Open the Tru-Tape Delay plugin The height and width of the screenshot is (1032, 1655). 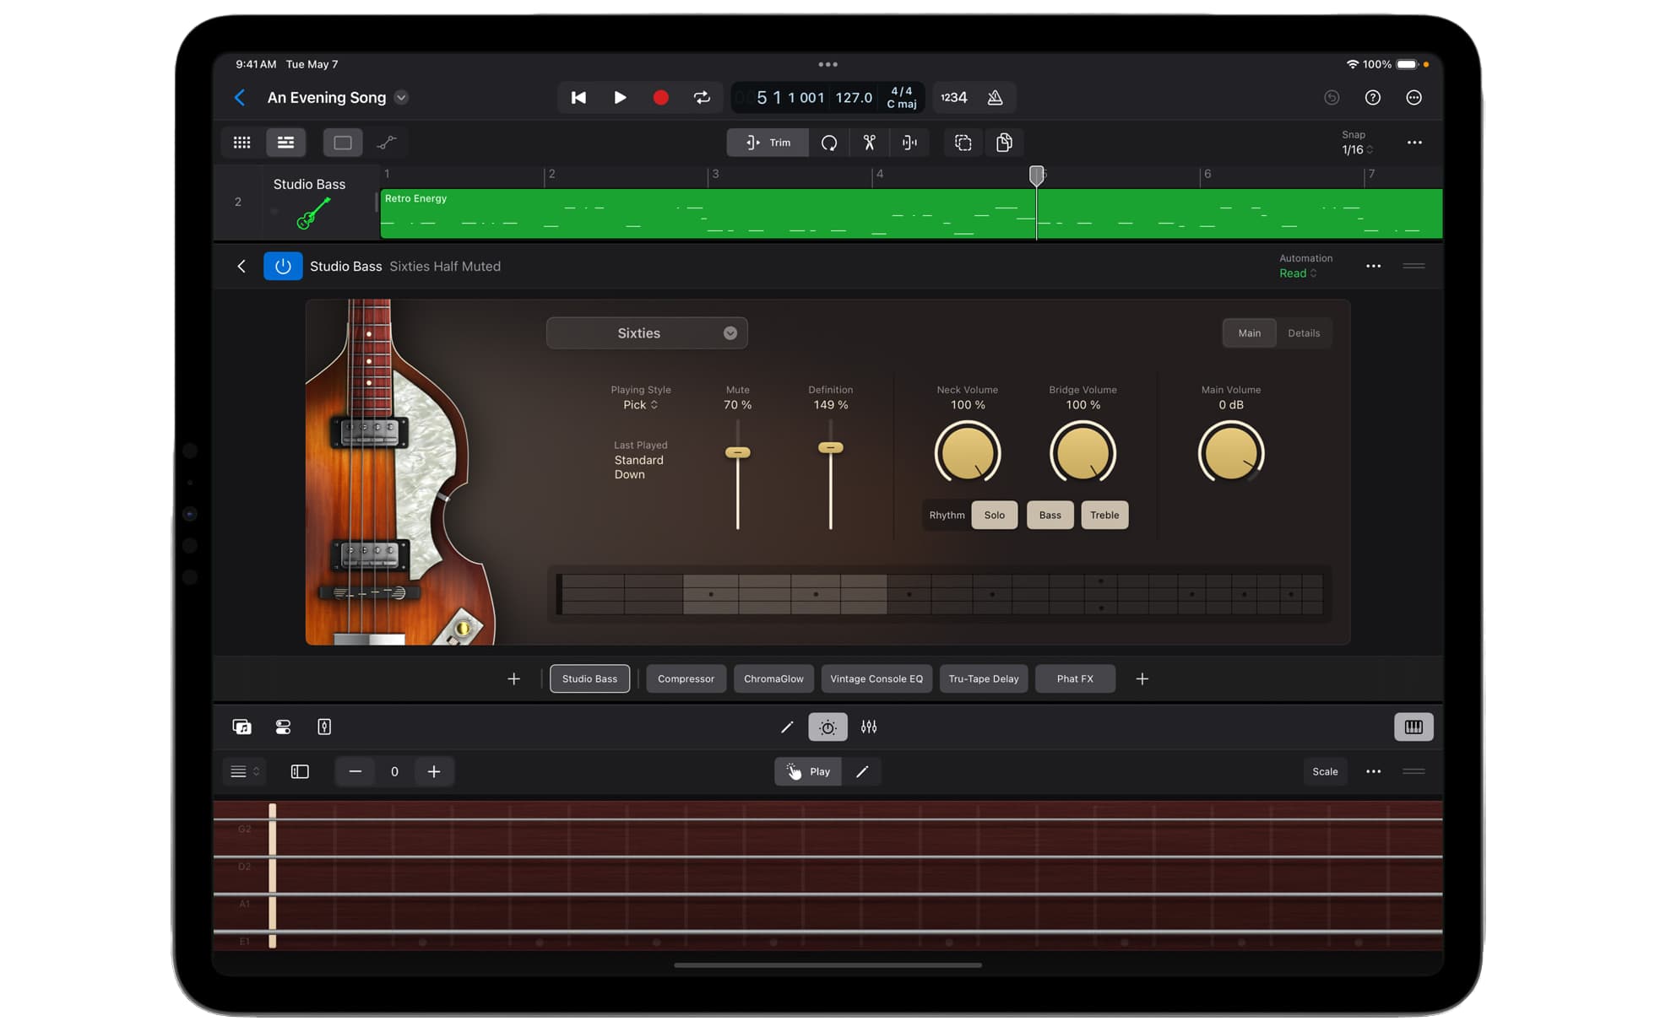(x=984, y=679)
